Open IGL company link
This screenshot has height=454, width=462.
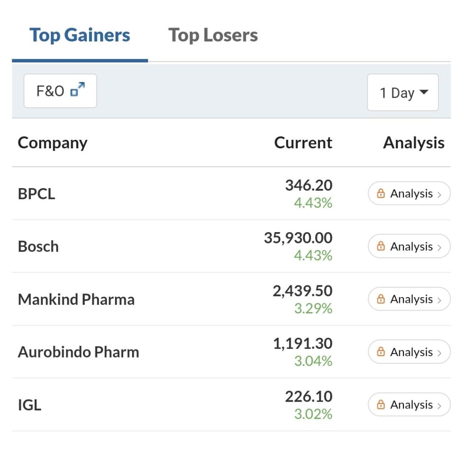(29, 405)
